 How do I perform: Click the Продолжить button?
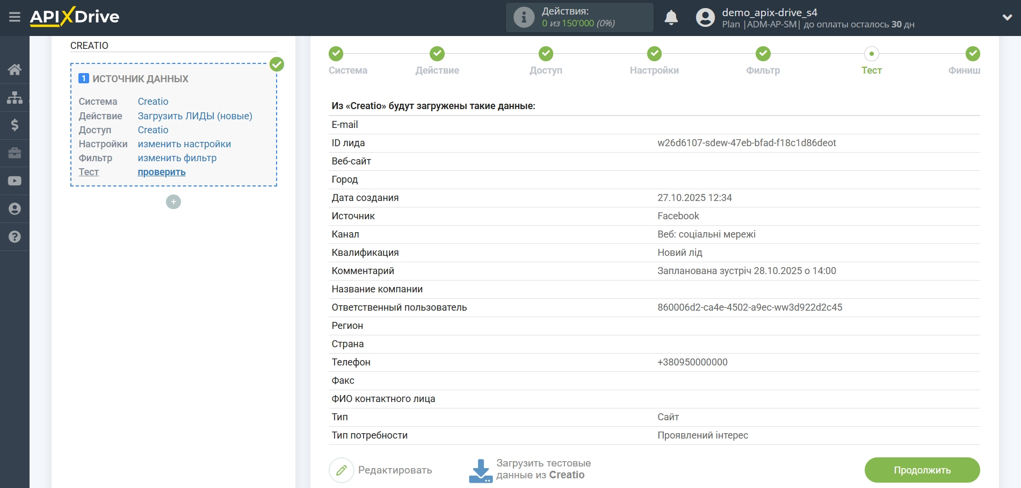[x=922, y=470]
